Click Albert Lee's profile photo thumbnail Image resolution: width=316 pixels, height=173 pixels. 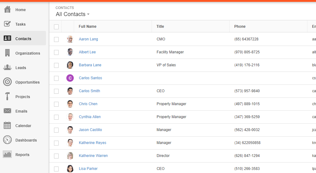[x=70, y=52]
